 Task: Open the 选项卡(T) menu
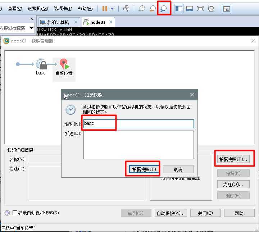click(x=63, y=8)
